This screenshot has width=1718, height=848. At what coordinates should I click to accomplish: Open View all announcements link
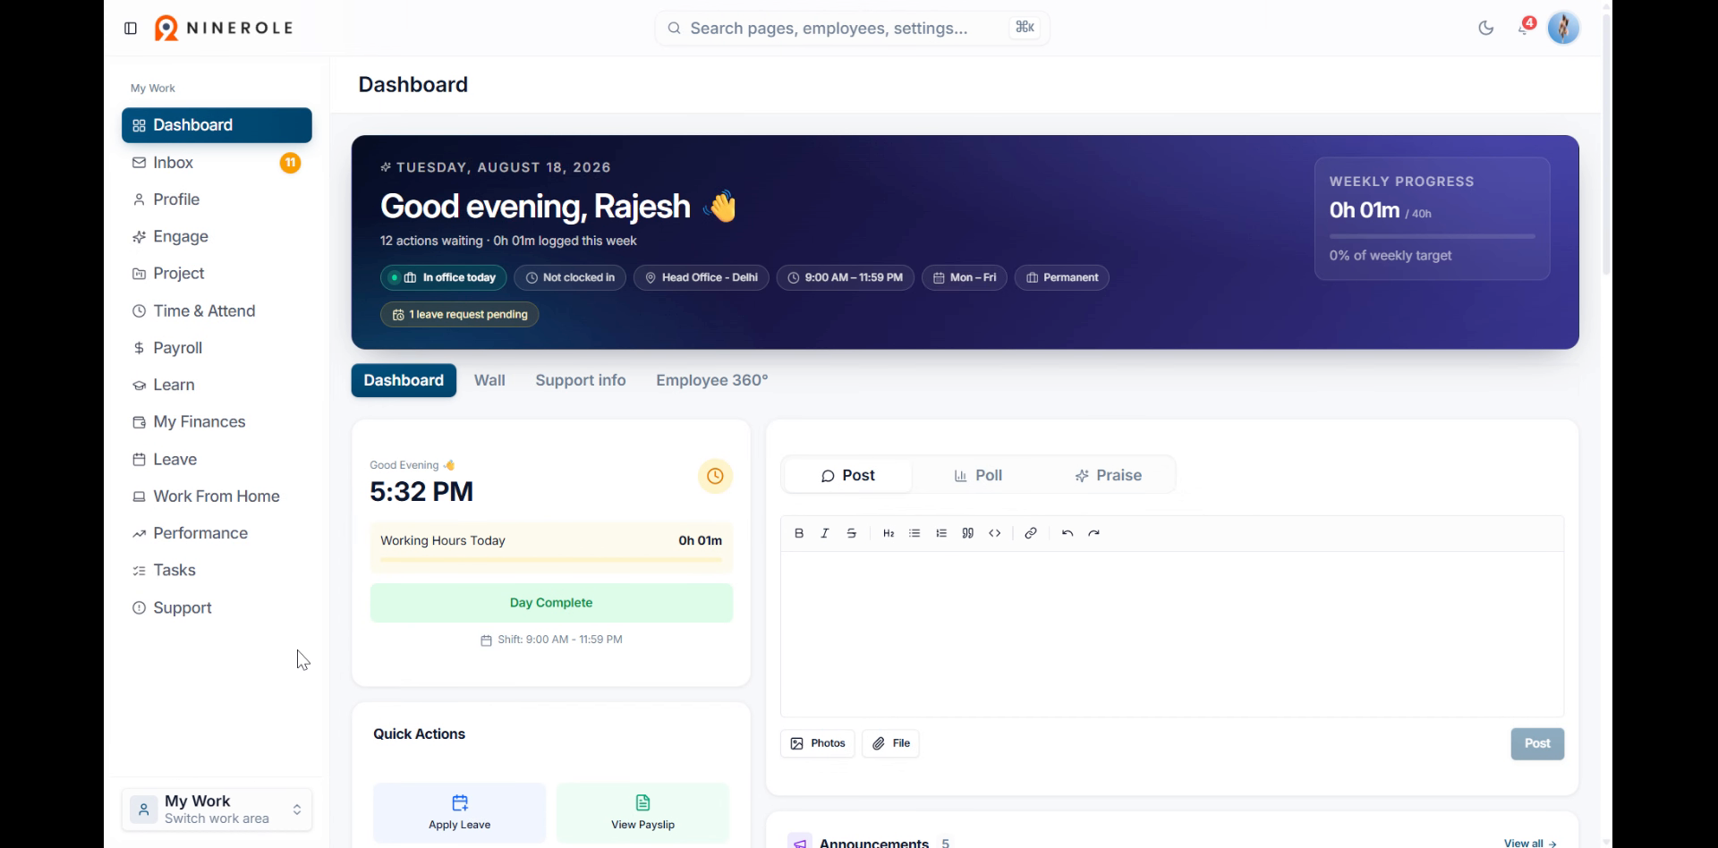pos(1530,843)
